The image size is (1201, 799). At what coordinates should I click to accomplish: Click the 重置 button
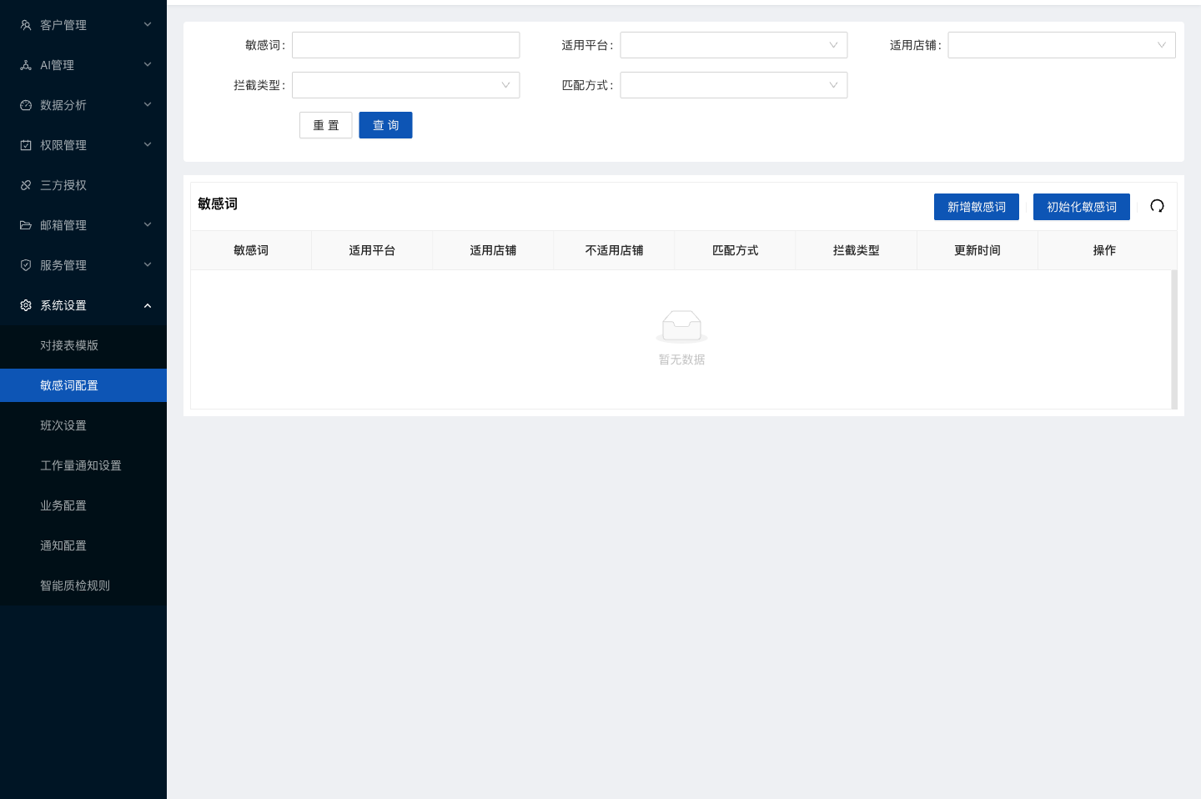326,125
